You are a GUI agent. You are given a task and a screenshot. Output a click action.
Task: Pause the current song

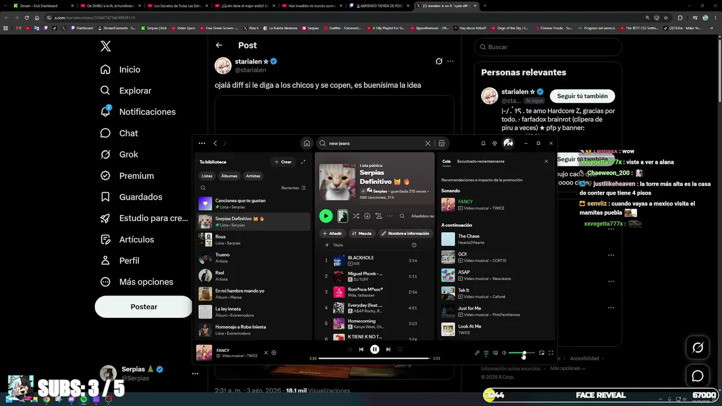pyautogui.click(x=375, y=350)
